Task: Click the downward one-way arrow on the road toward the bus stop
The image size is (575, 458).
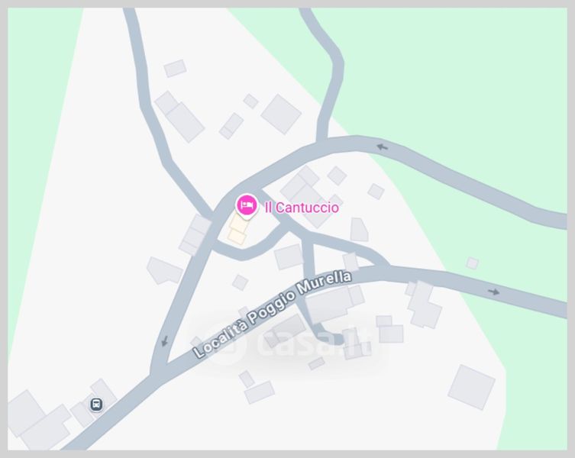Action: coord(165,341)
